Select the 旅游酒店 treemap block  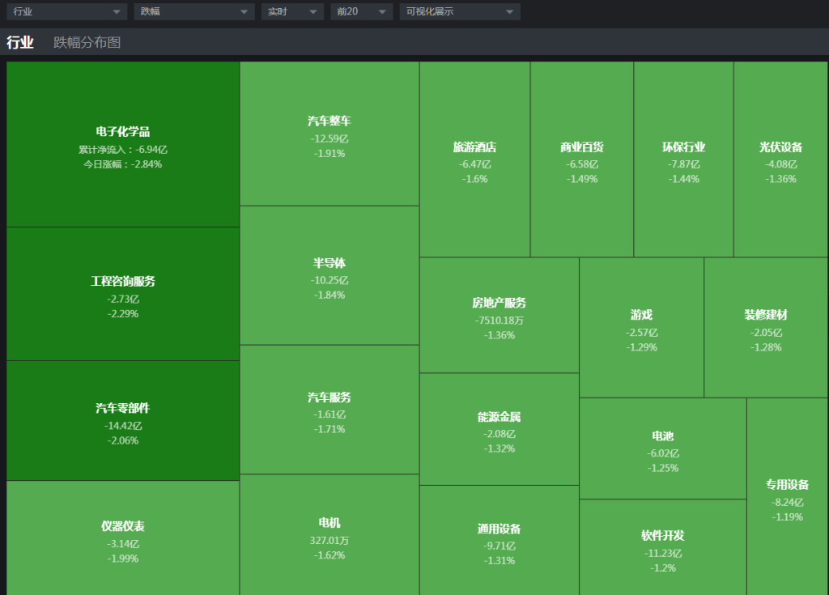pos(474,159)
